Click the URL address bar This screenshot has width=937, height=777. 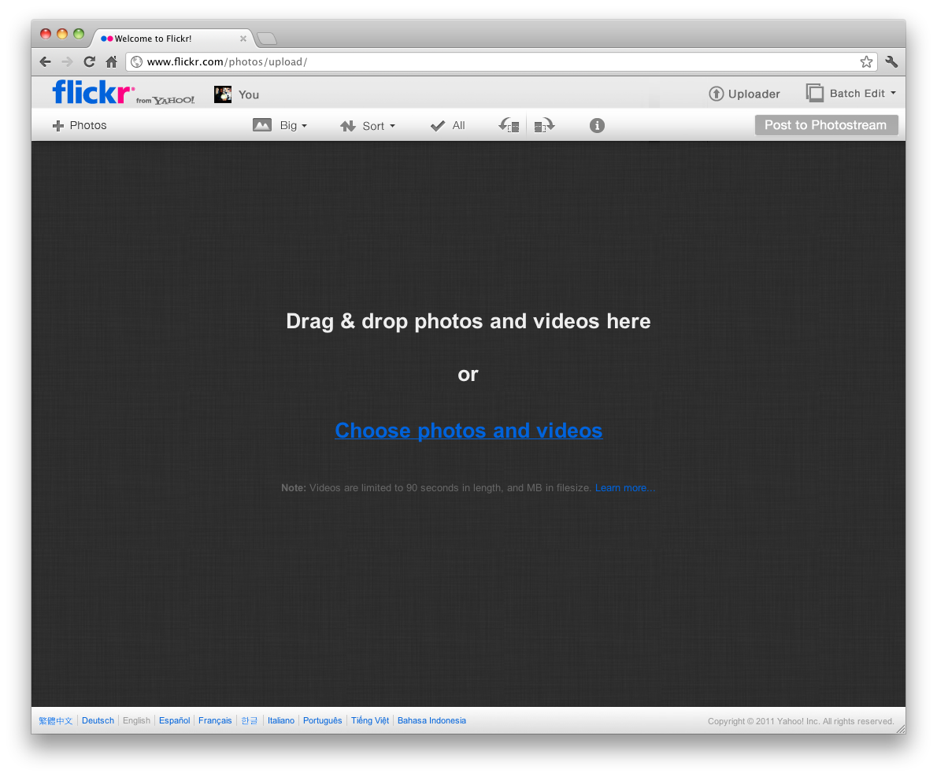coord(496,61)
